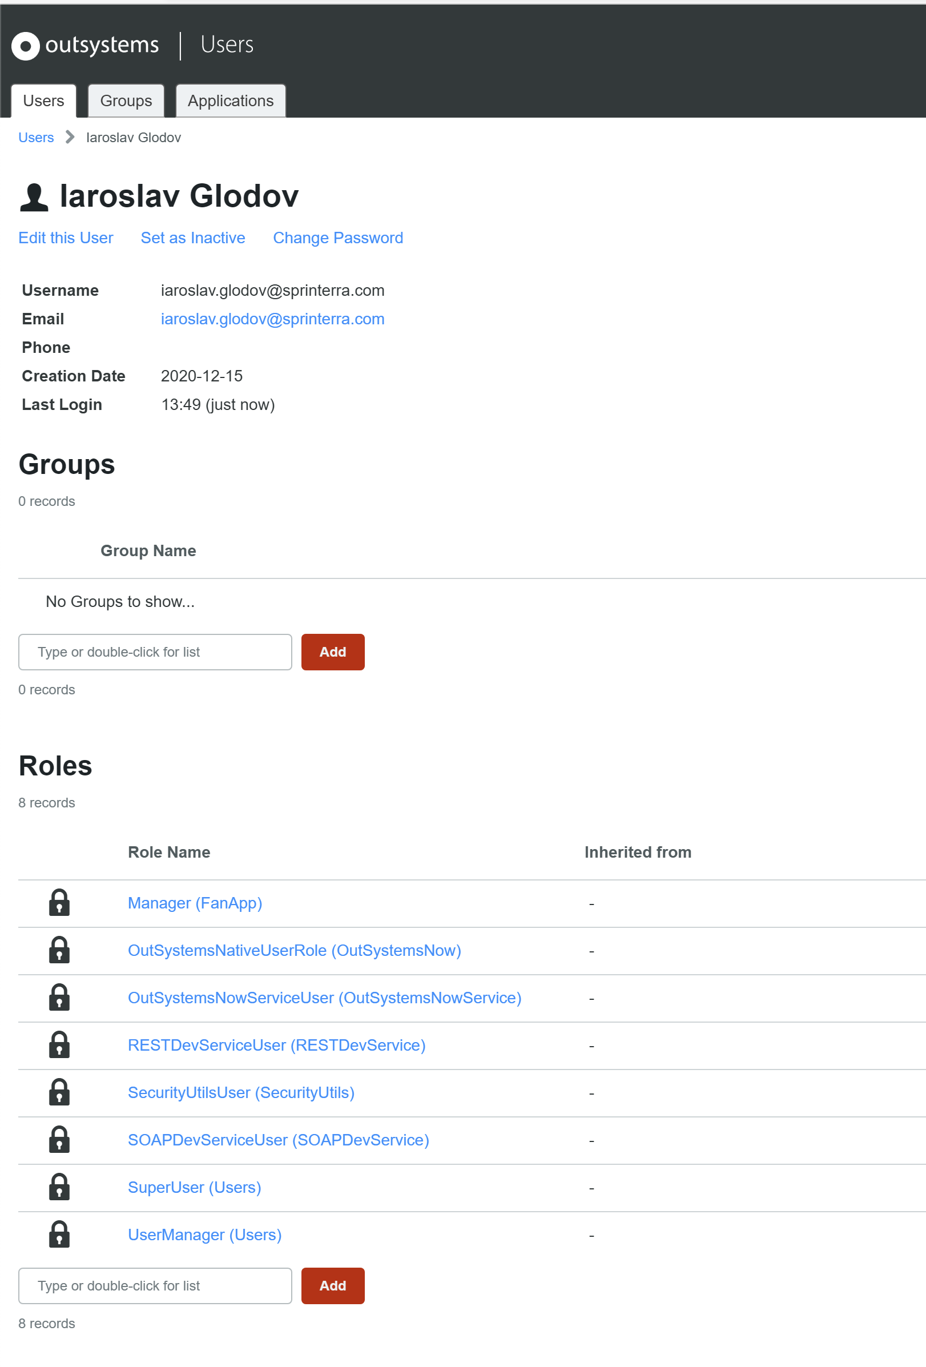
Task: Click the Group Name column header
Action: (x=148, y=550)
